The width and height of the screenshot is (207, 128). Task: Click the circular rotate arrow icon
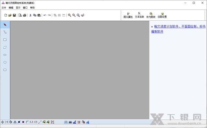[11, 122]
